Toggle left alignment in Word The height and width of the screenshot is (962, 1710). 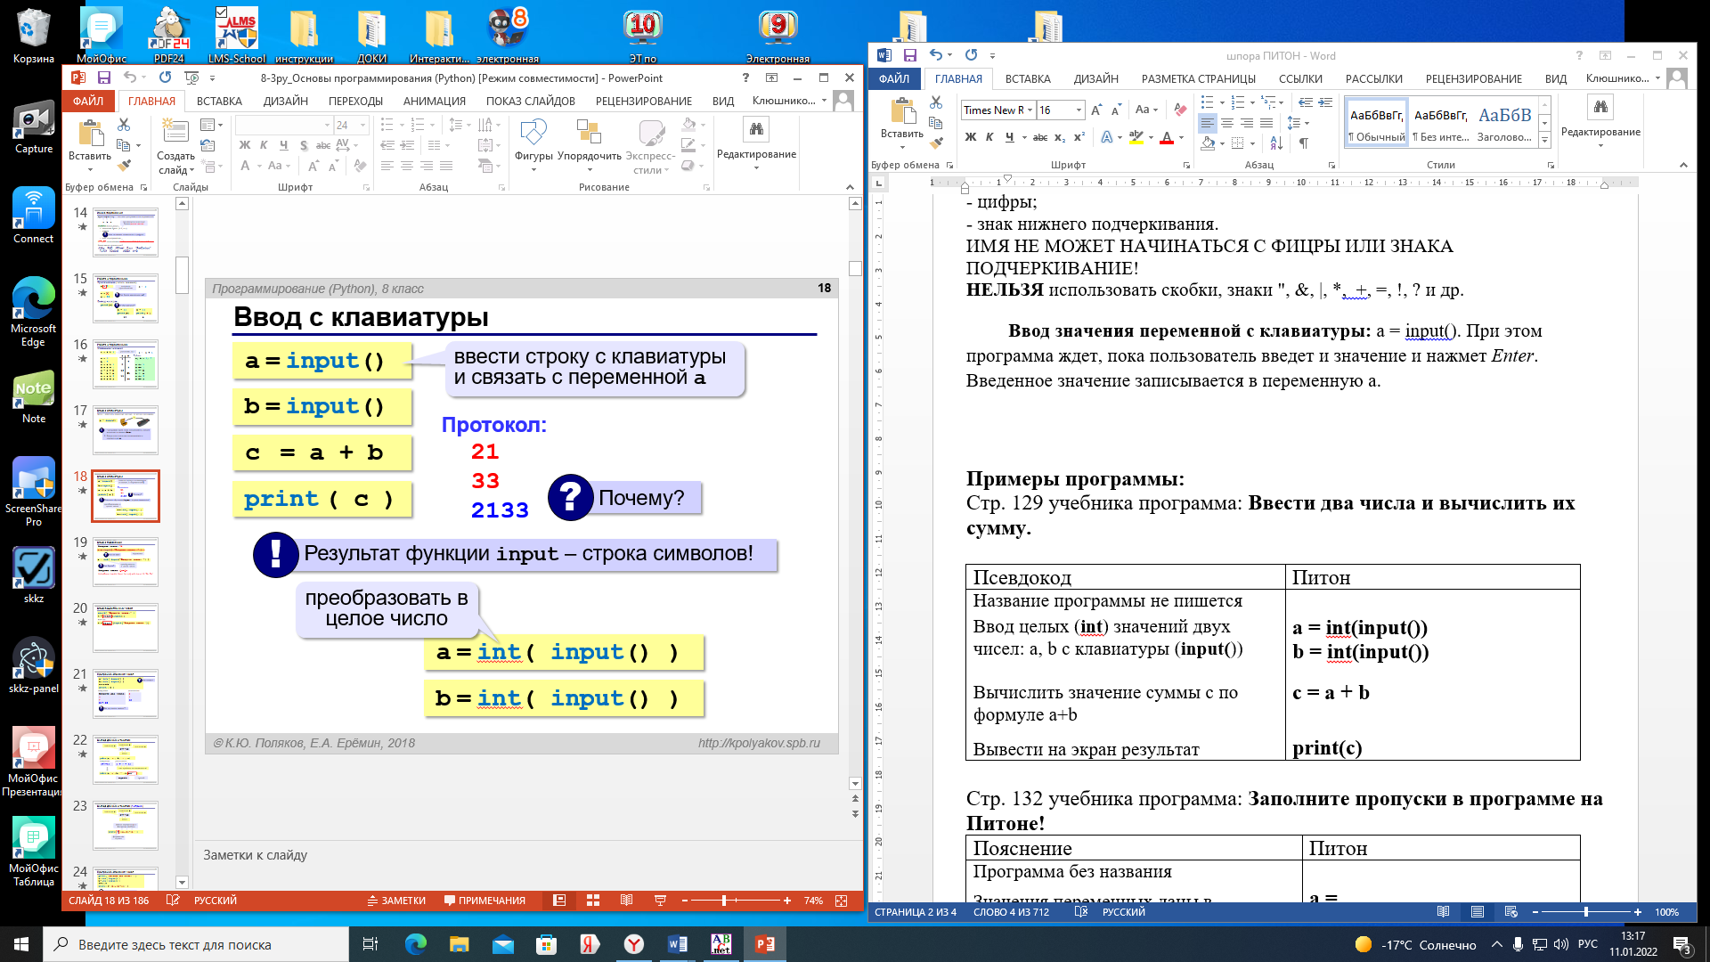pyautogui.click(x=1207, y=123)
